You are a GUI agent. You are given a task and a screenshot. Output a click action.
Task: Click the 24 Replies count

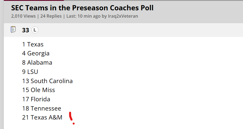(x=51, y=16)
